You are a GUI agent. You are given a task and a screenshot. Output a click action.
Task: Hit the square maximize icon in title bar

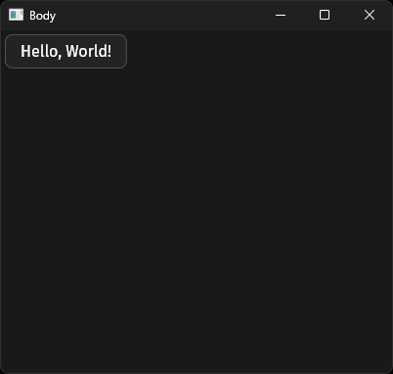(325, 15)
